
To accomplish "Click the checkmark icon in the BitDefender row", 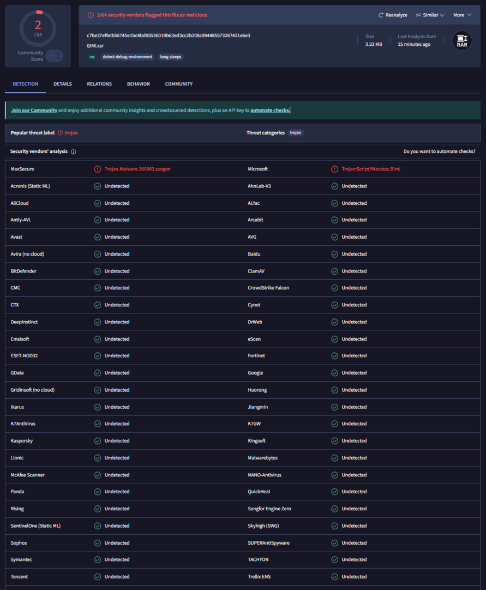I will click(97, 271).
